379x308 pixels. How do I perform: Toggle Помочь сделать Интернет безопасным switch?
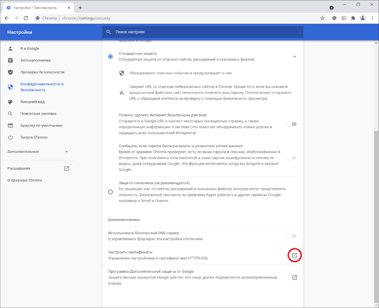291,124
